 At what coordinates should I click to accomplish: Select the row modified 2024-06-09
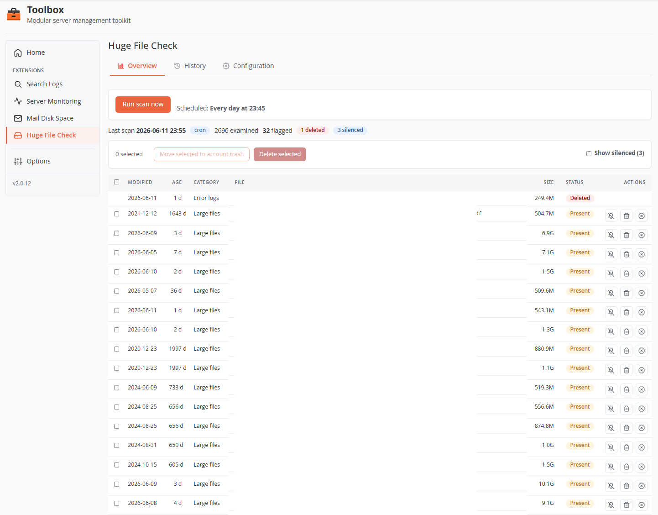click(x=117, y=388)
